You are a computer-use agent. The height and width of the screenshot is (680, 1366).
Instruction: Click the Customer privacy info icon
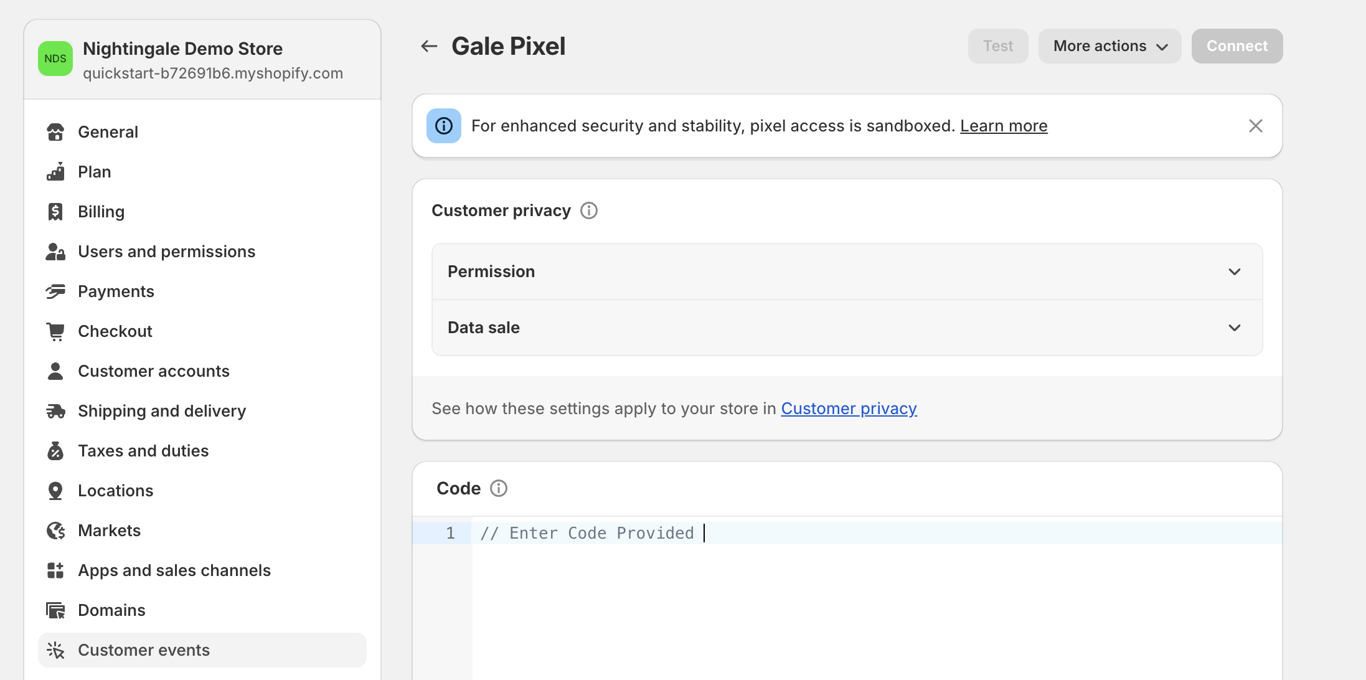coord(588,211)
